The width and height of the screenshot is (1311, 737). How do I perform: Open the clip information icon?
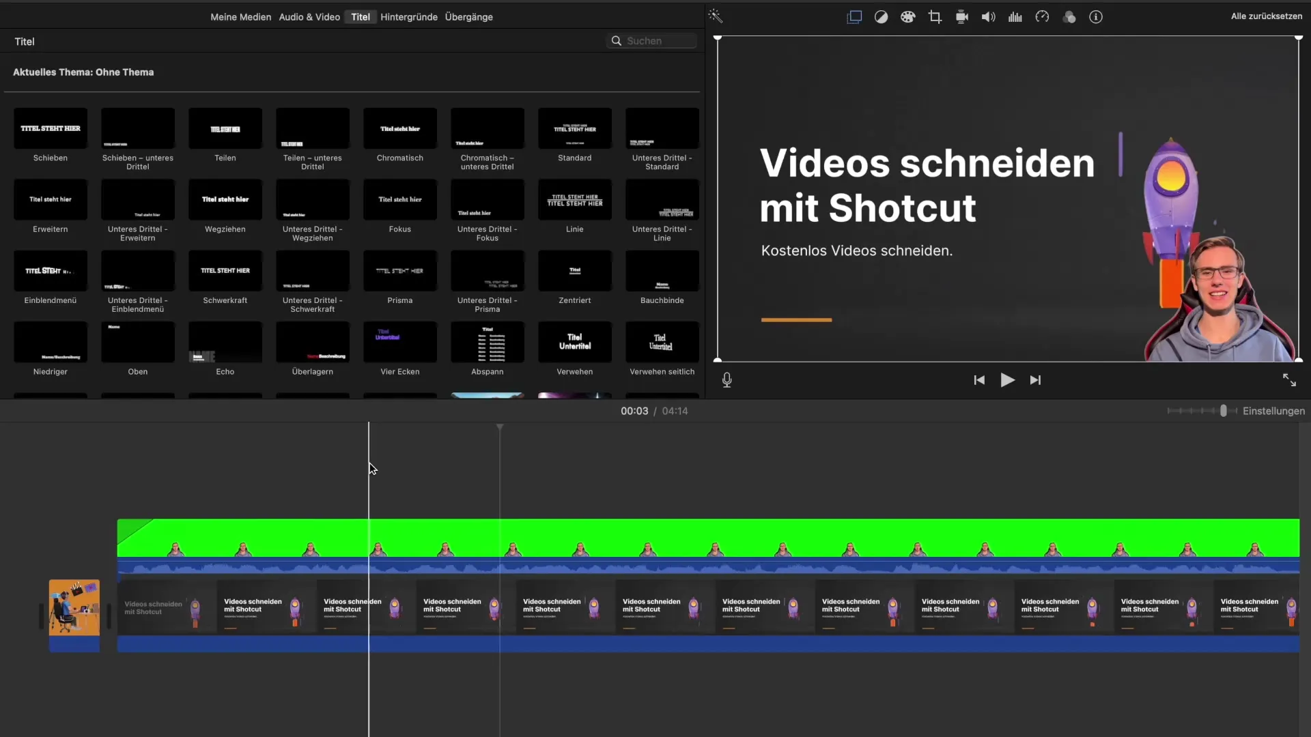tap(1096, 17)
